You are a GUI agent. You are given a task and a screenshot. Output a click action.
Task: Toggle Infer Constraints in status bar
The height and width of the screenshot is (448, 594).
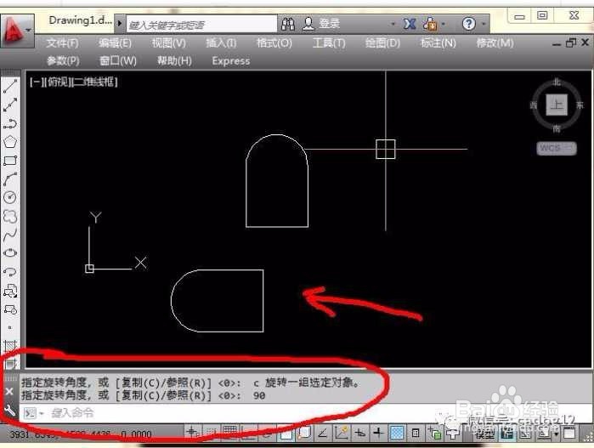[x=192, y=433]
